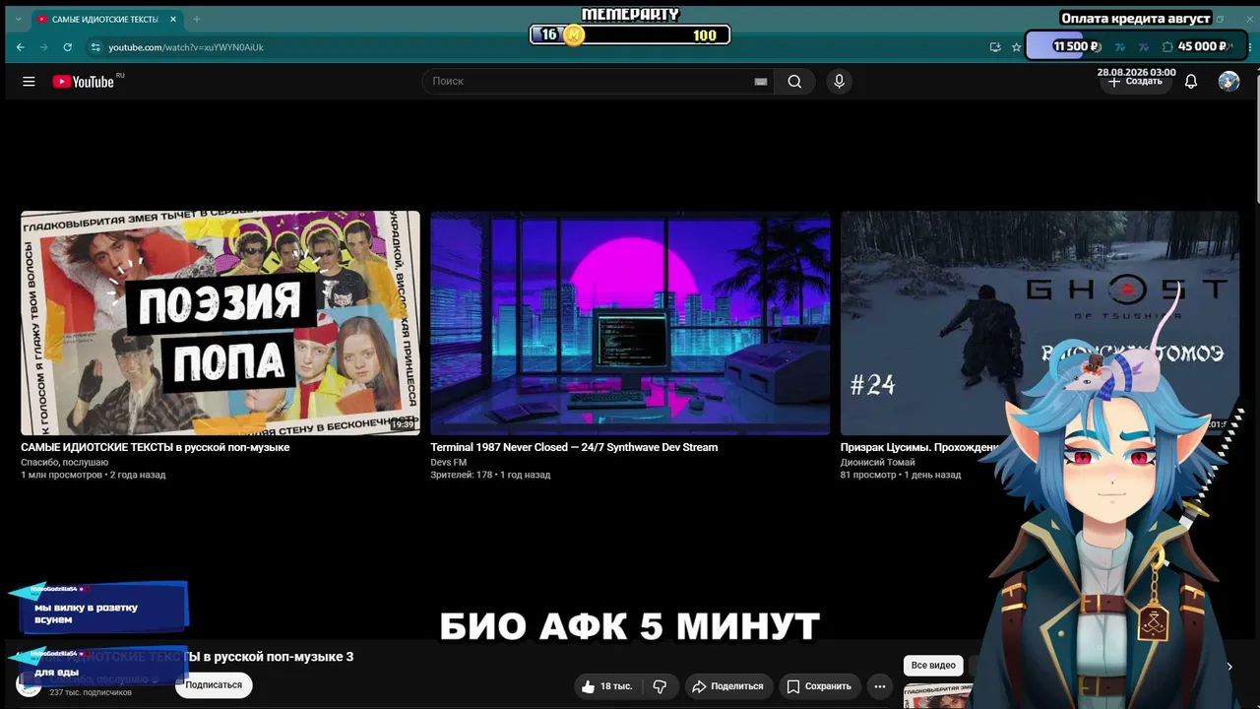Screen dimensions: 1260x709
Task: Click the 1 млн просмотров • 2 года назад text
Action: pos(94,475)
